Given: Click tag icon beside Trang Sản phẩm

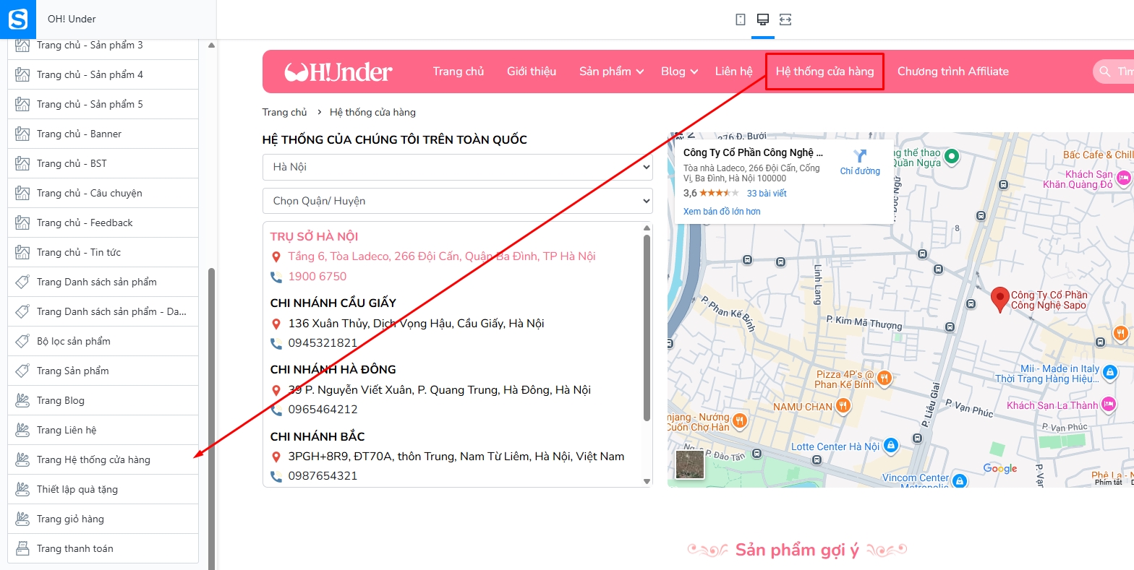Looking at the screenshot, I should pos(22,371).
